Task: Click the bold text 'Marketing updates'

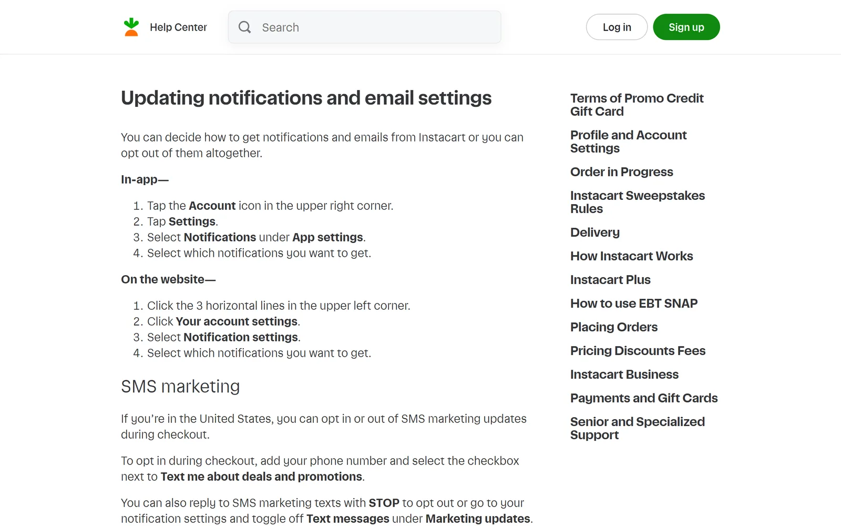Action: [x=478, y=519]
